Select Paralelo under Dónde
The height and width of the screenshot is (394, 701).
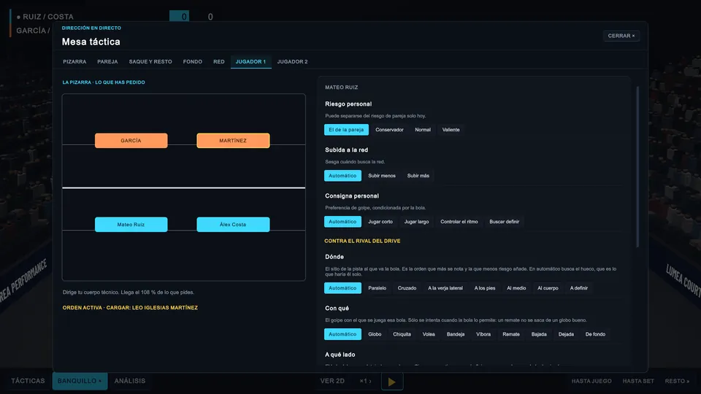point(377,288)
